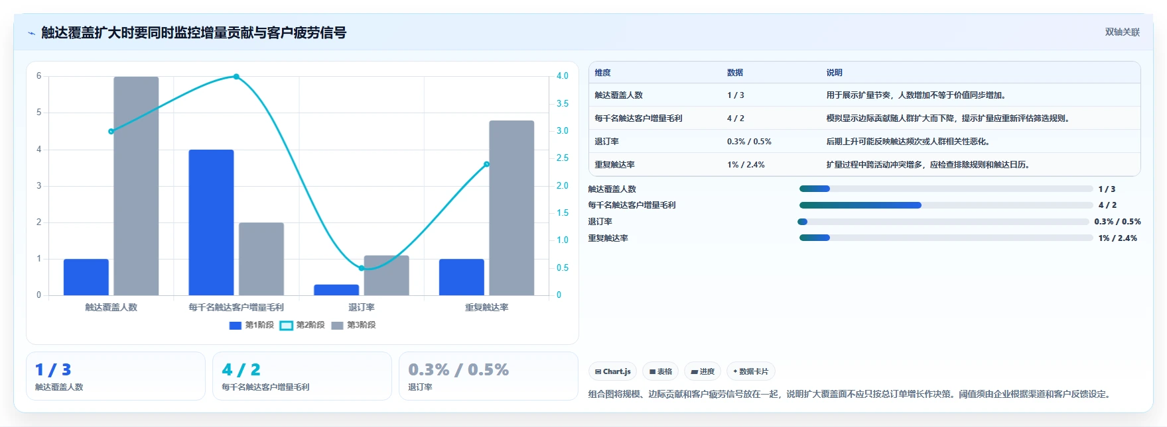Click the 数据 column header
Image resolution: width=1167 pixels, height=427 pixels.
click(735, 73)
